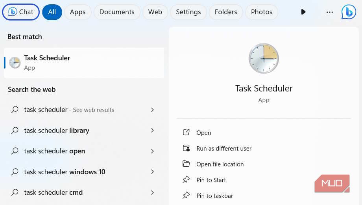
Task: Click the Open external-link icon
Action: [186, 132]
